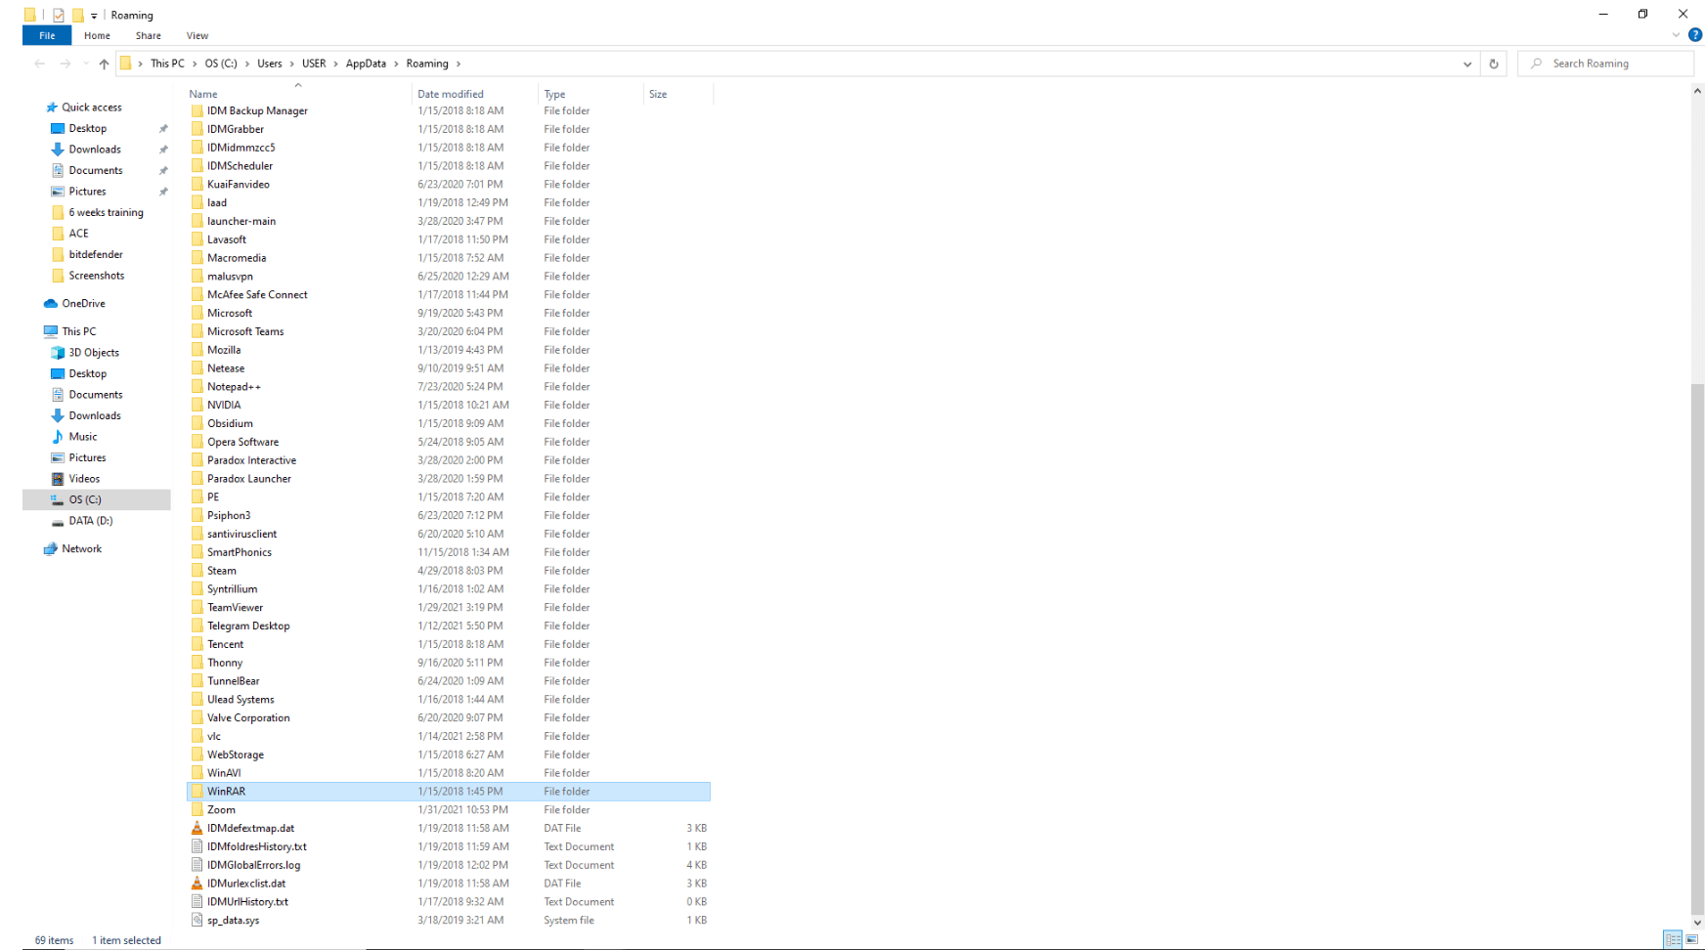Go back using the Back arrow
The image size is (1705, 950).
tap(39, 64)
